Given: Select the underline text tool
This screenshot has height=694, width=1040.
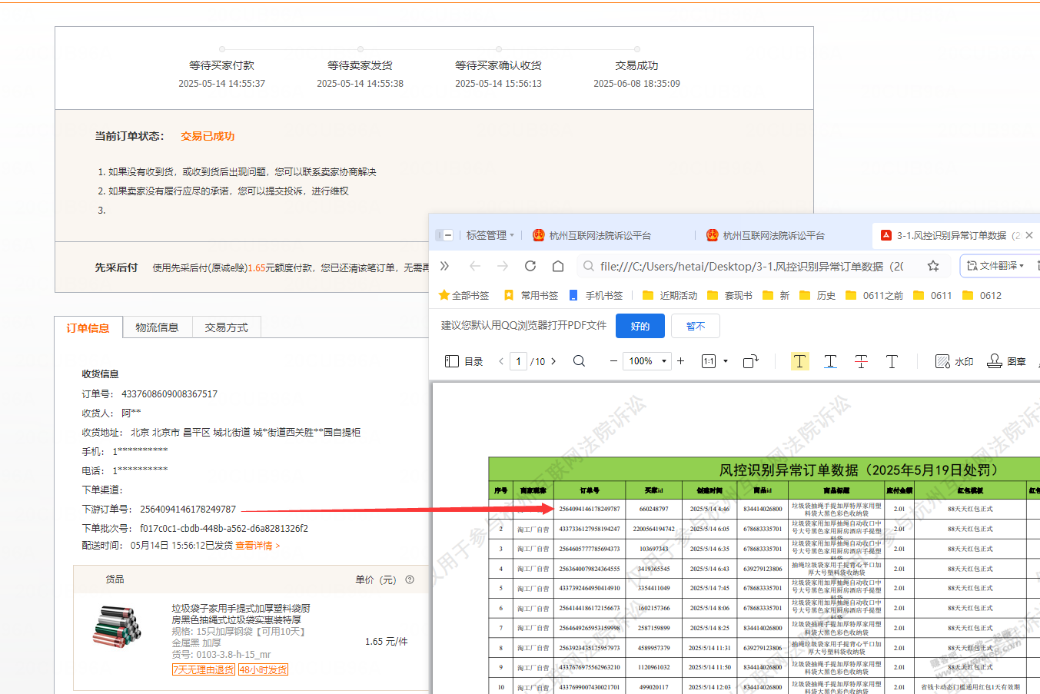Looking at the screenshot, I should coord(830,361).
